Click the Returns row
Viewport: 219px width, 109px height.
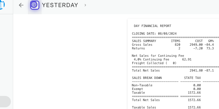pyautogui.click(x=173, y=48)
